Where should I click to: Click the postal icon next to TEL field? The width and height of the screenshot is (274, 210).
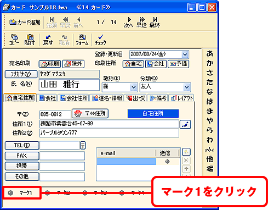pos(83,146)
